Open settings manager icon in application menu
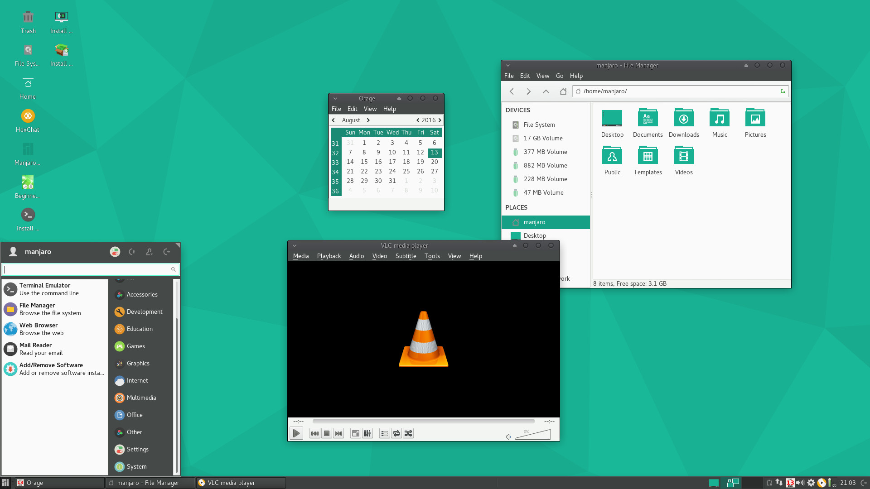This screenshot has height=489, width=870. click(x=115, y=252)
